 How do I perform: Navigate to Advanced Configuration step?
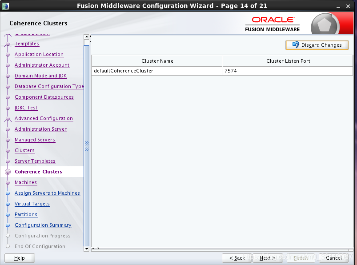click(44, 118)
